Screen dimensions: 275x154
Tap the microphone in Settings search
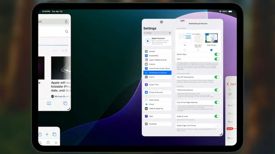170,33
